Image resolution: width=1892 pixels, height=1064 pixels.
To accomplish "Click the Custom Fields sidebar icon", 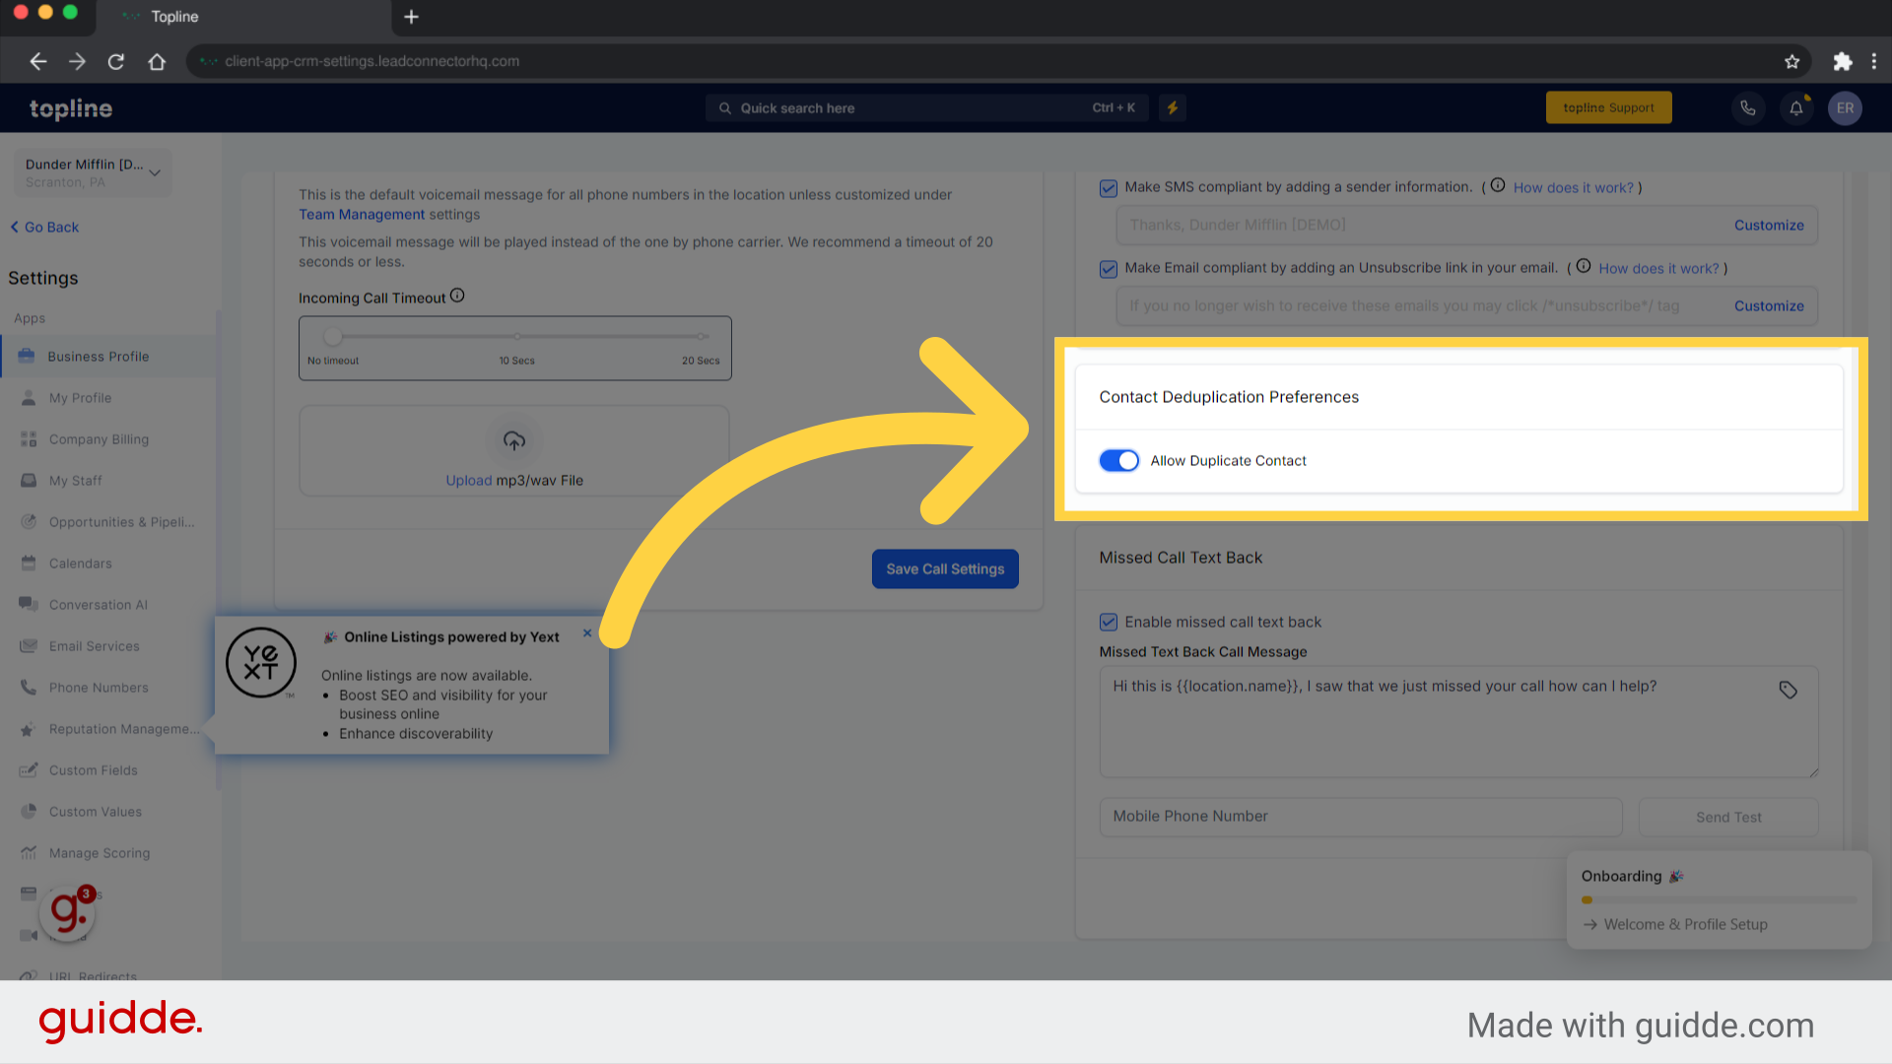I will pyautogui.click(x=29, y=769).
